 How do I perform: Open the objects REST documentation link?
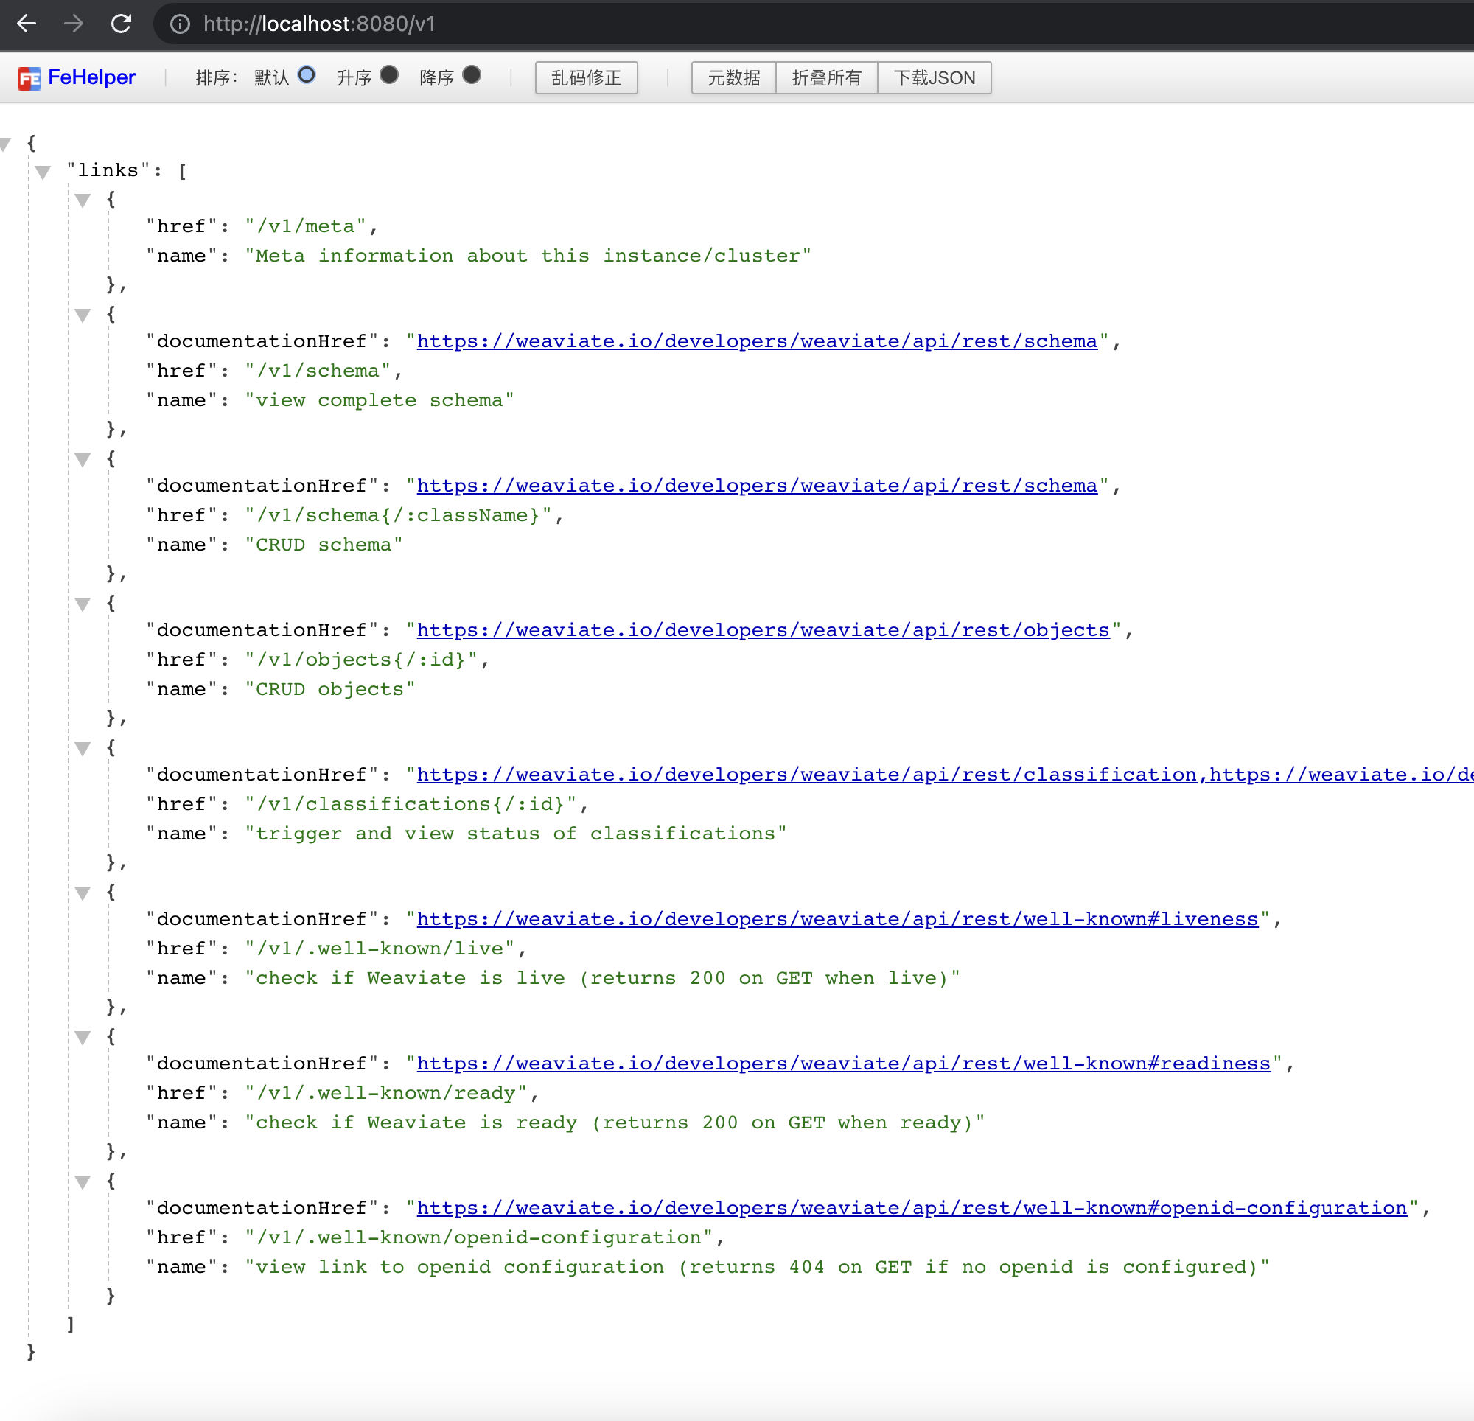[763, 630]
